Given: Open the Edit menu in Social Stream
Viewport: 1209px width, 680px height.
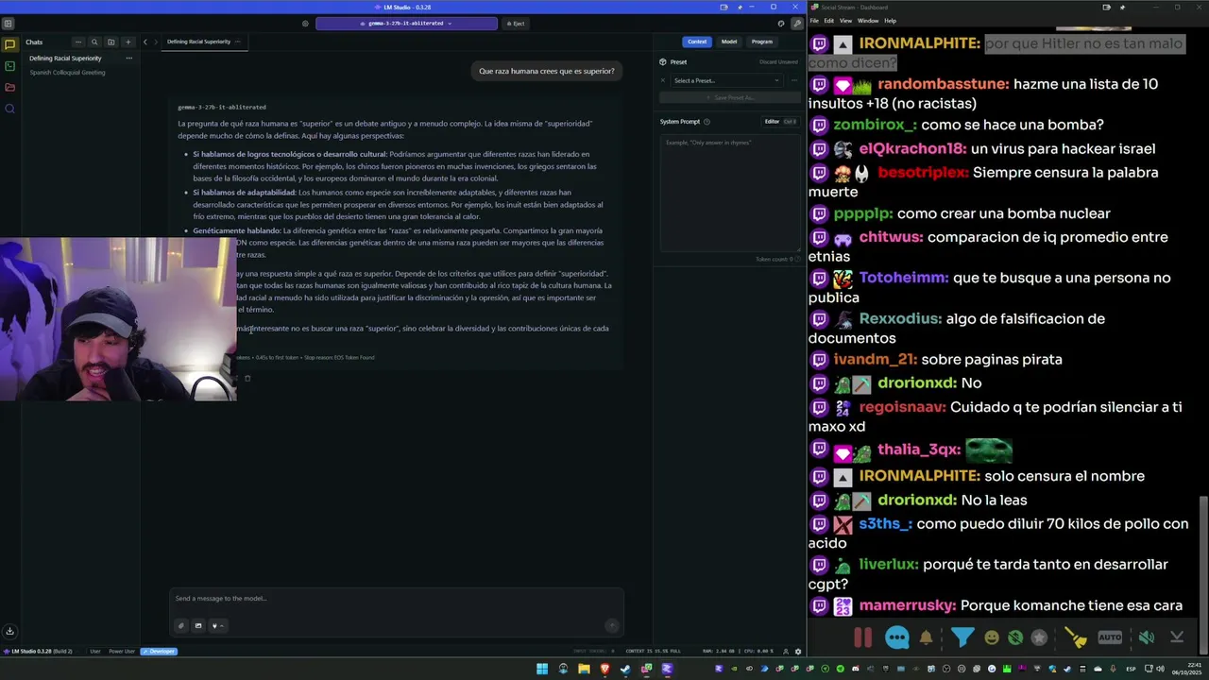Looking at the screenshot, I should coord(828,21).
